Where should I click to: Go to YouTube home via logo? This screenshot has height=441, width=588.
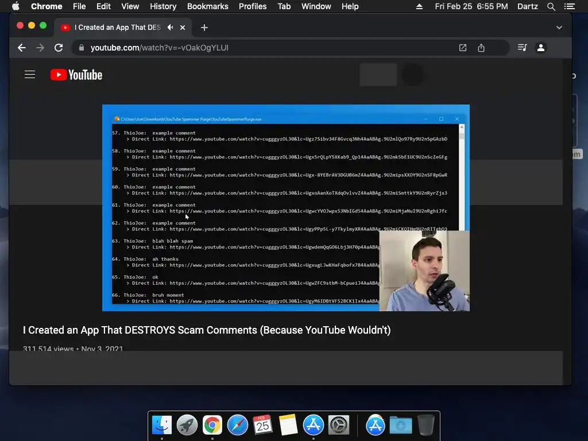coord(76,75)
